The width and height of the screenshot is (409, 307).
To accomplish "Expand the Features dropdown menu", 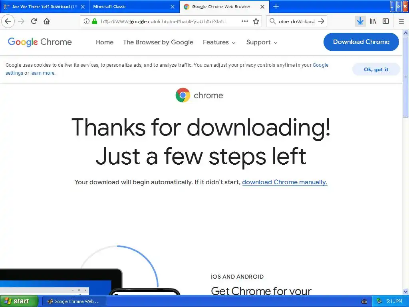I will point(219,42).
